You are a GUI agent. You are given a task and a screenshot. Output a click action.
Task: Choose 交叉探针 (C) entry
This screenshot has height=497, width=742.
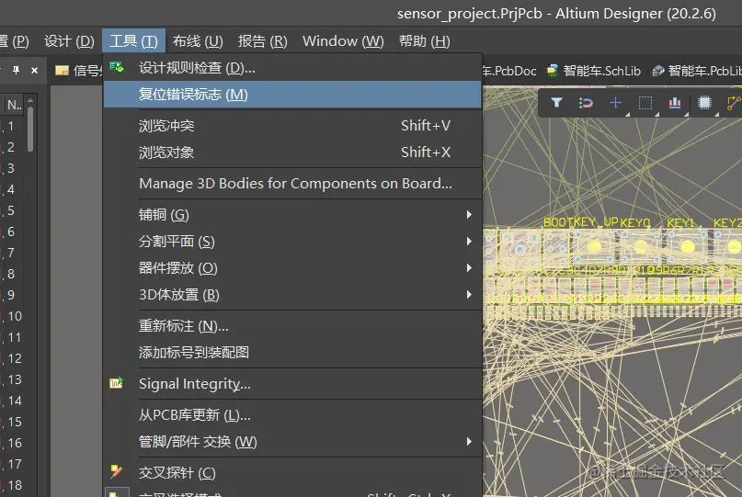(x=292, y=473)
